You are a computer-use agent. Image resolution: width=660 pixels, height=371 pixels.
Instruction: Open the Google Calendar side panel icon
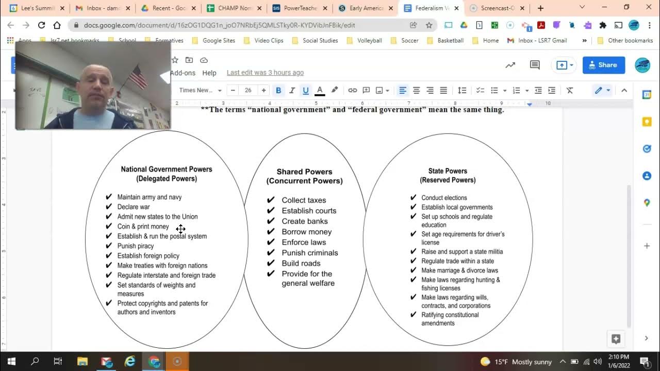coord(647,95)
